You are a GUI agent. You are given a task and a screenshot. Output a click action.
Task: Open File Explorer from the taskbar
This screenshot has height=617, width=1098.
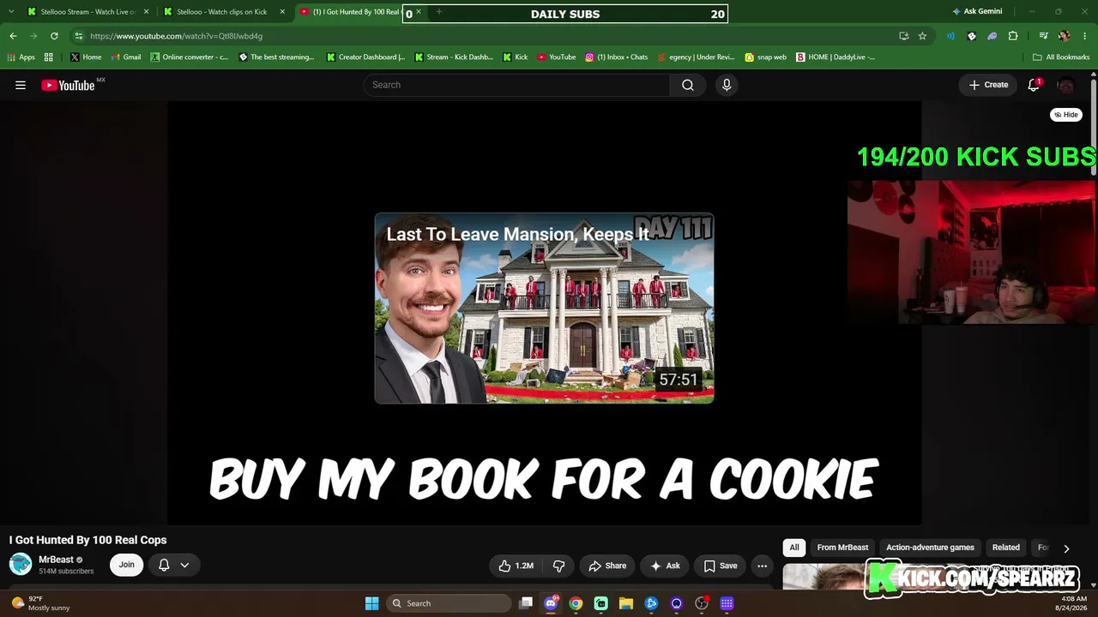(626, 603)
